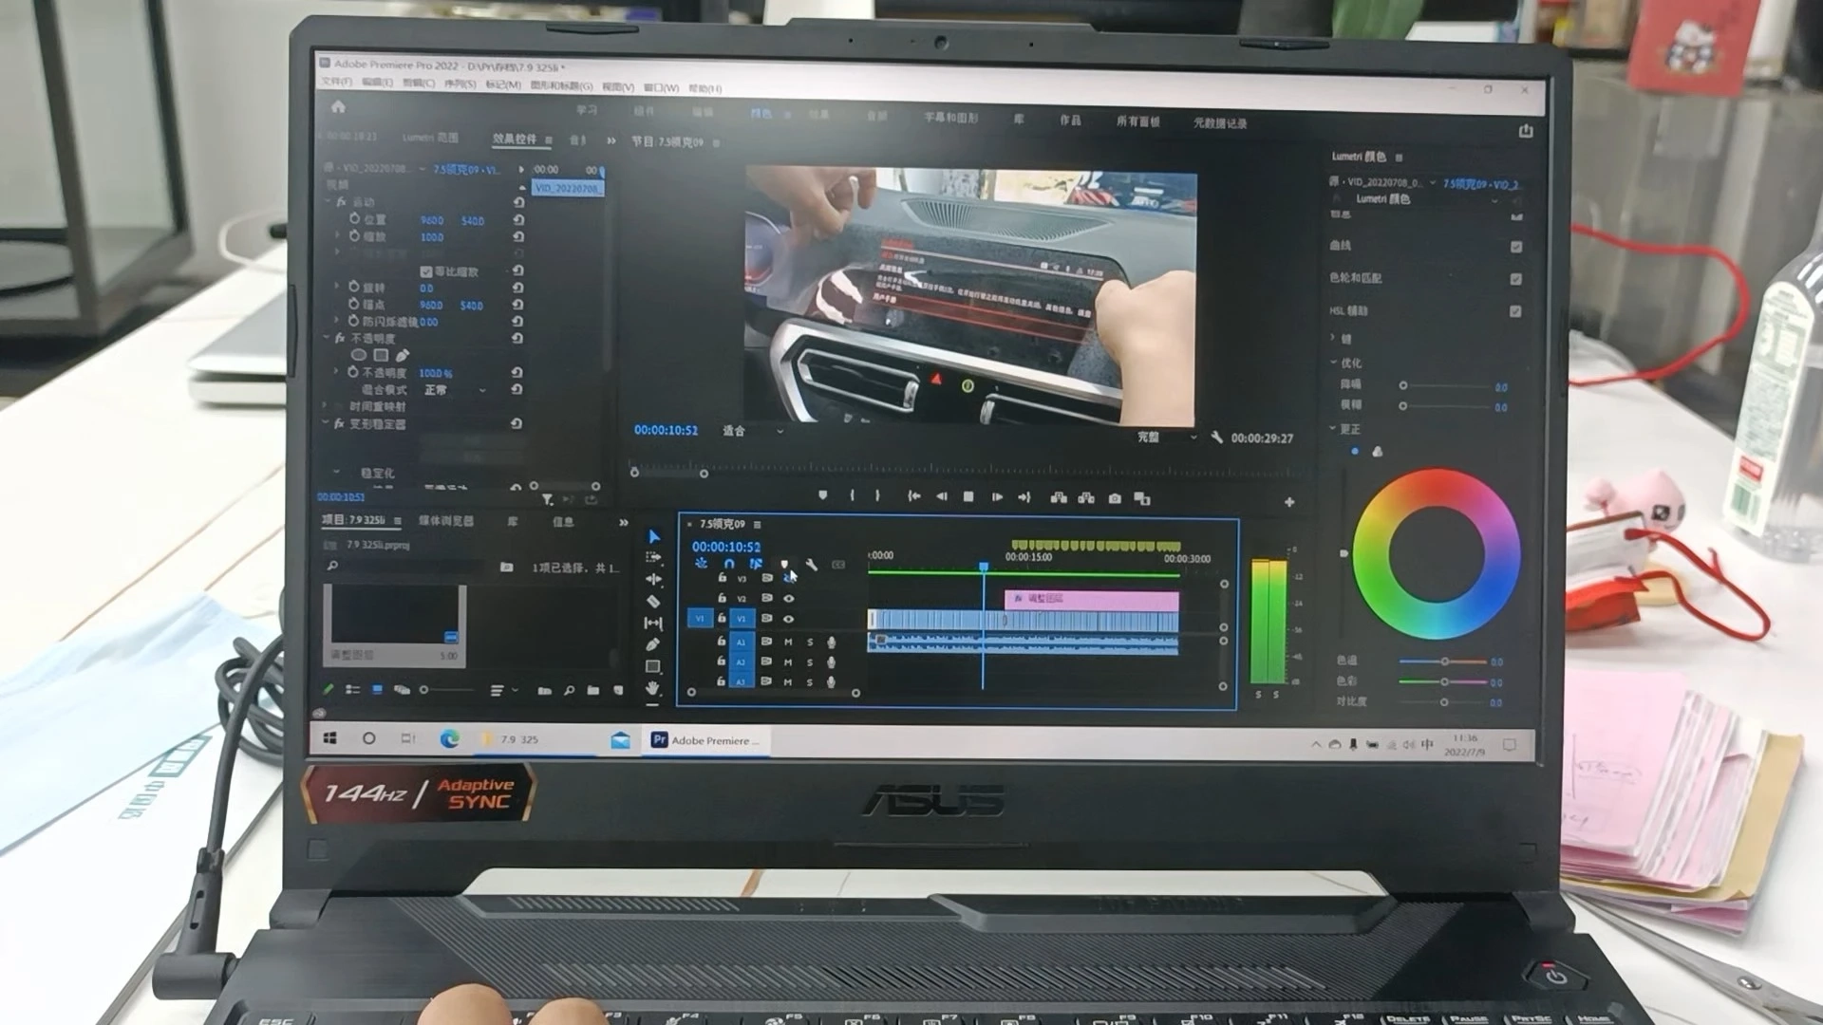This screenshot has width=1823, height=1025.
Task: Click the Extract button in program monitor
Action: click(1086, 498)
